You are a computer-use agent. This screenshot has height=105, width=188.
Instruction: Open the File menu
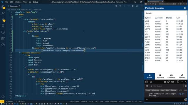pos(7,2)
